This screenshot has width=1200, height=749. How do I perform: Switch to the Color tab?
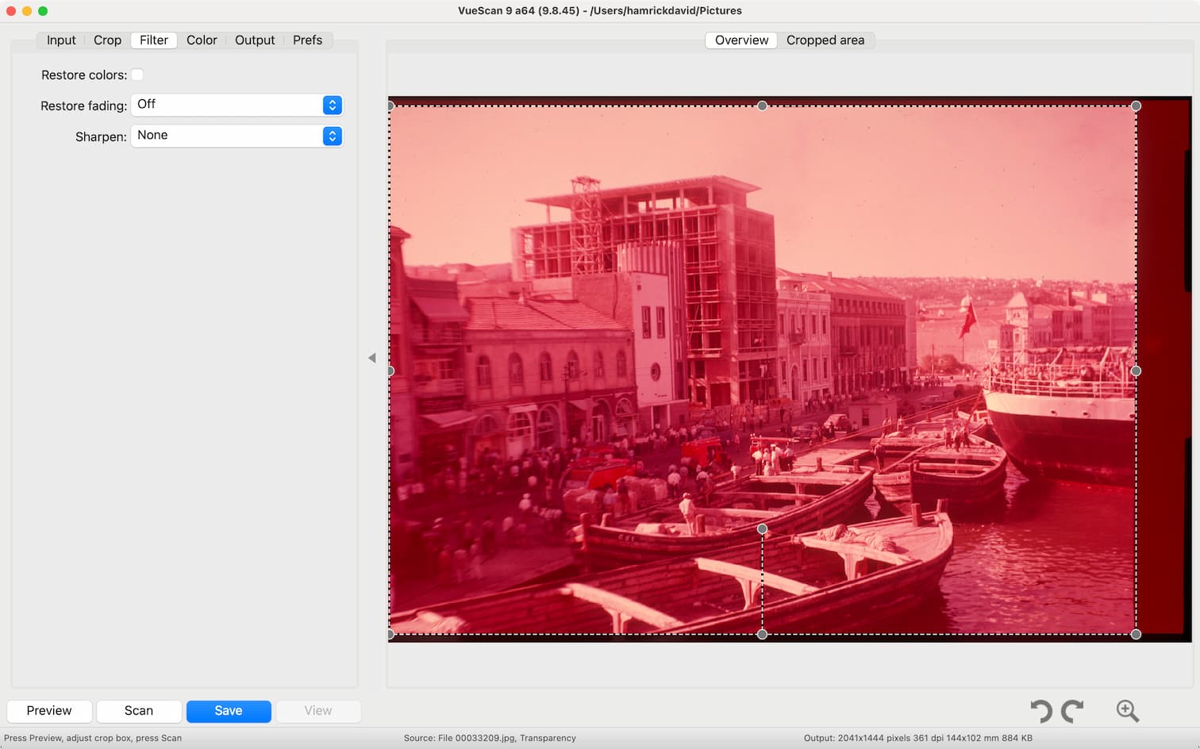(x=202, y=40)
